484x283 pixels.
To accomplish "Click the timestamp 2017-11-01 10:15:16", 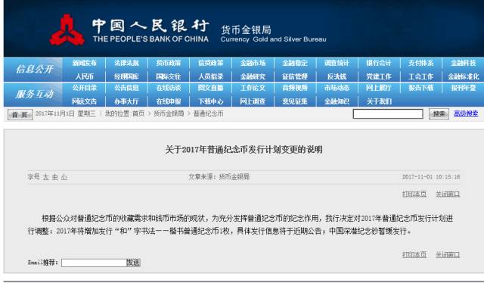I will pos(431,177).
